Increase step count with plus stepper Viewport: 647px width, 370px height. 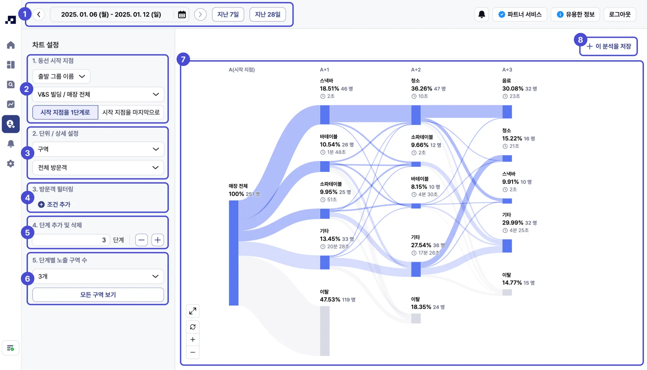pyautogui.click(x=157, y=240)
